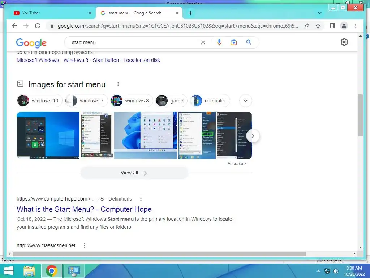Open the tab search dropdown
Screen dimensions: 370x278
coord(319,13)
